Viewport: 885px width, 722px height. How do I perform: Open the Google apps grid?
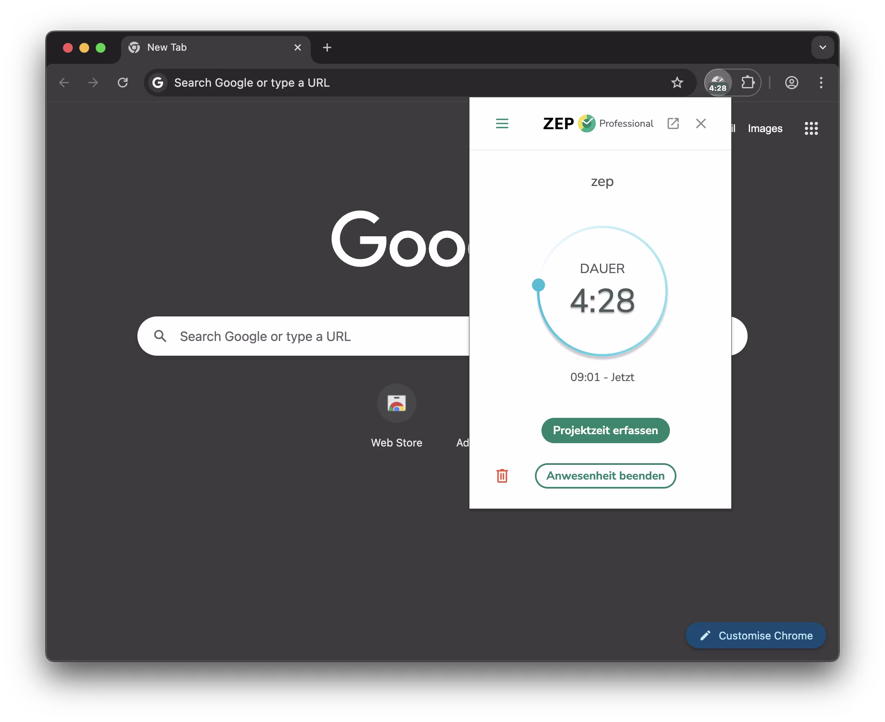pos(811,128)
